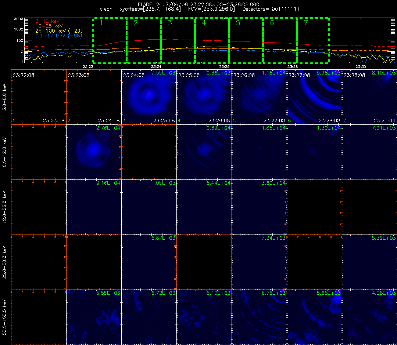Click the '12.0-25.0 keV' row label
Screen dimensions: 397x345
4,207
